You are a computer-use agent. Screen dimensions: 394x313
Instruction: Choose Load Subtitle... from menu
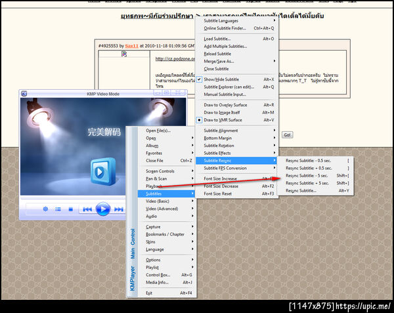(236, 39)
